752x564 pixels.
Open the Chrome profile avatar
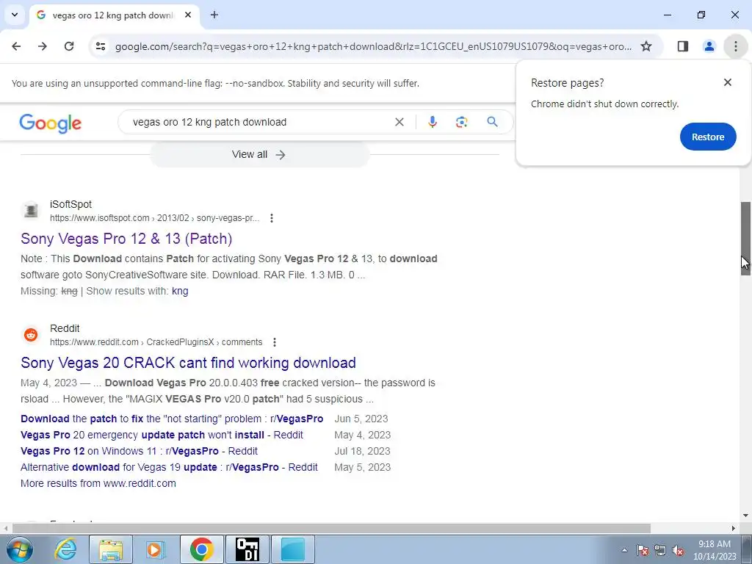(709, 46)
